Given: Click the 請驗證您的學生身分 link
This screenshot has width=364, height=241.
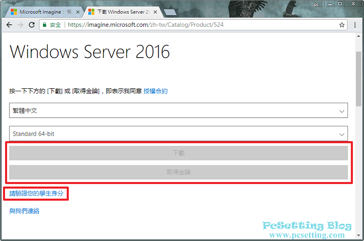Looking at the screenshot, I should coord(36,193).
